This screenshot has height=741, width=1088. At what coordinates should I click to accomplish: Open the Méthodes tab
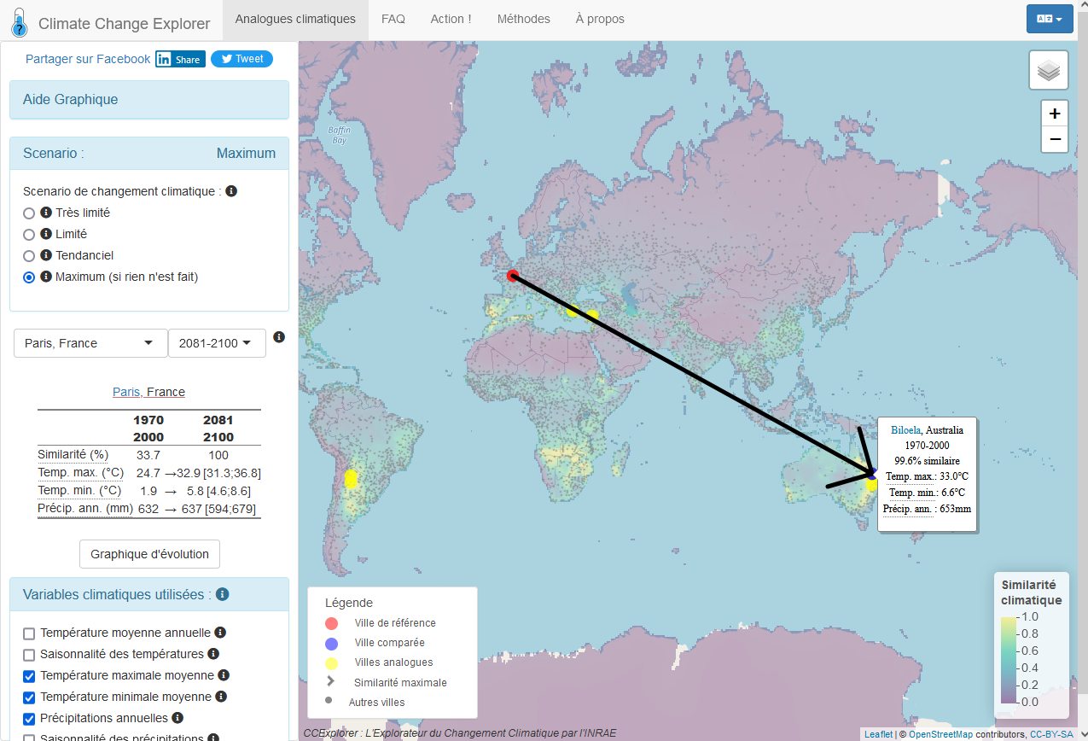tap(524, 19)
